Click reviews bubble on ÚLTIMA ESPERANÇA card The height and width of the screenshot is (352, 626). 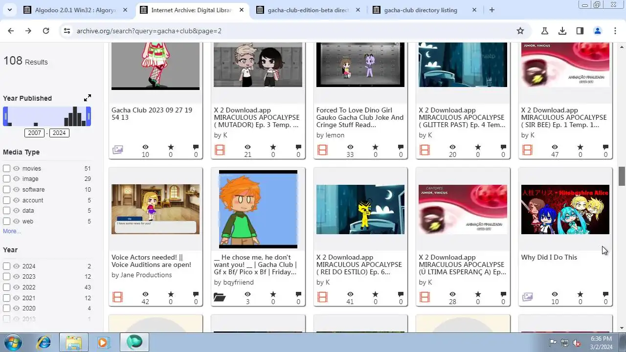pyautogui.click(x=503, y=294)
